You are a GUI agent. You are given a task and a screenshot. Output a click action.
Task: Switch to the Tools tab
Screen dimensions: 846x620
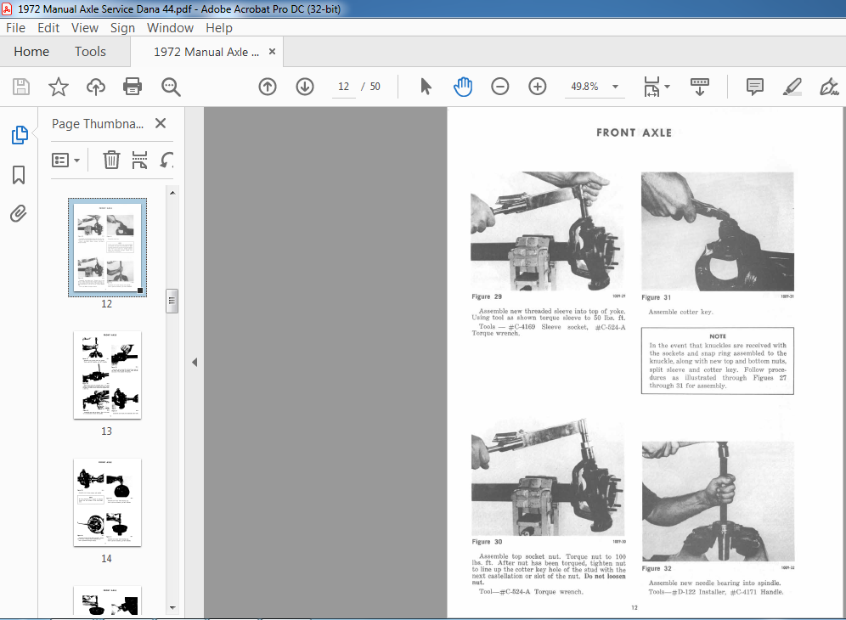(90, 52)
